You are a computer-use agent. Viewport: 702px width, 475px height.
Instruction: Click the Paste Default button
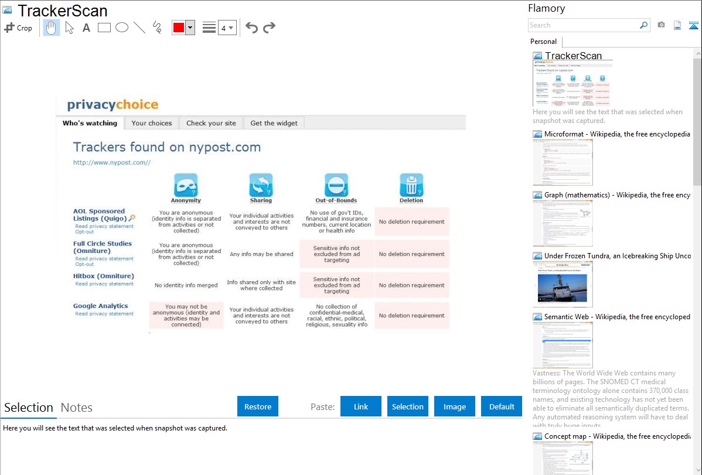pos(502,406)
